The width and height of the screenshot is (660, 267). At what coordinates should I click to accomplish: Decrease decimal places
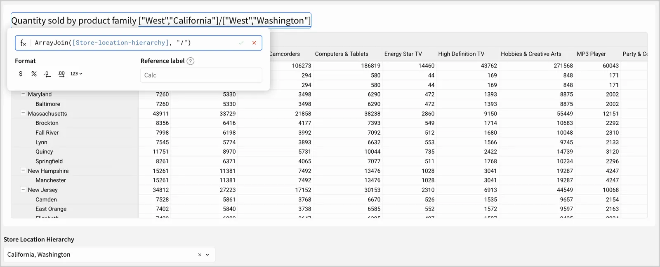47,74
